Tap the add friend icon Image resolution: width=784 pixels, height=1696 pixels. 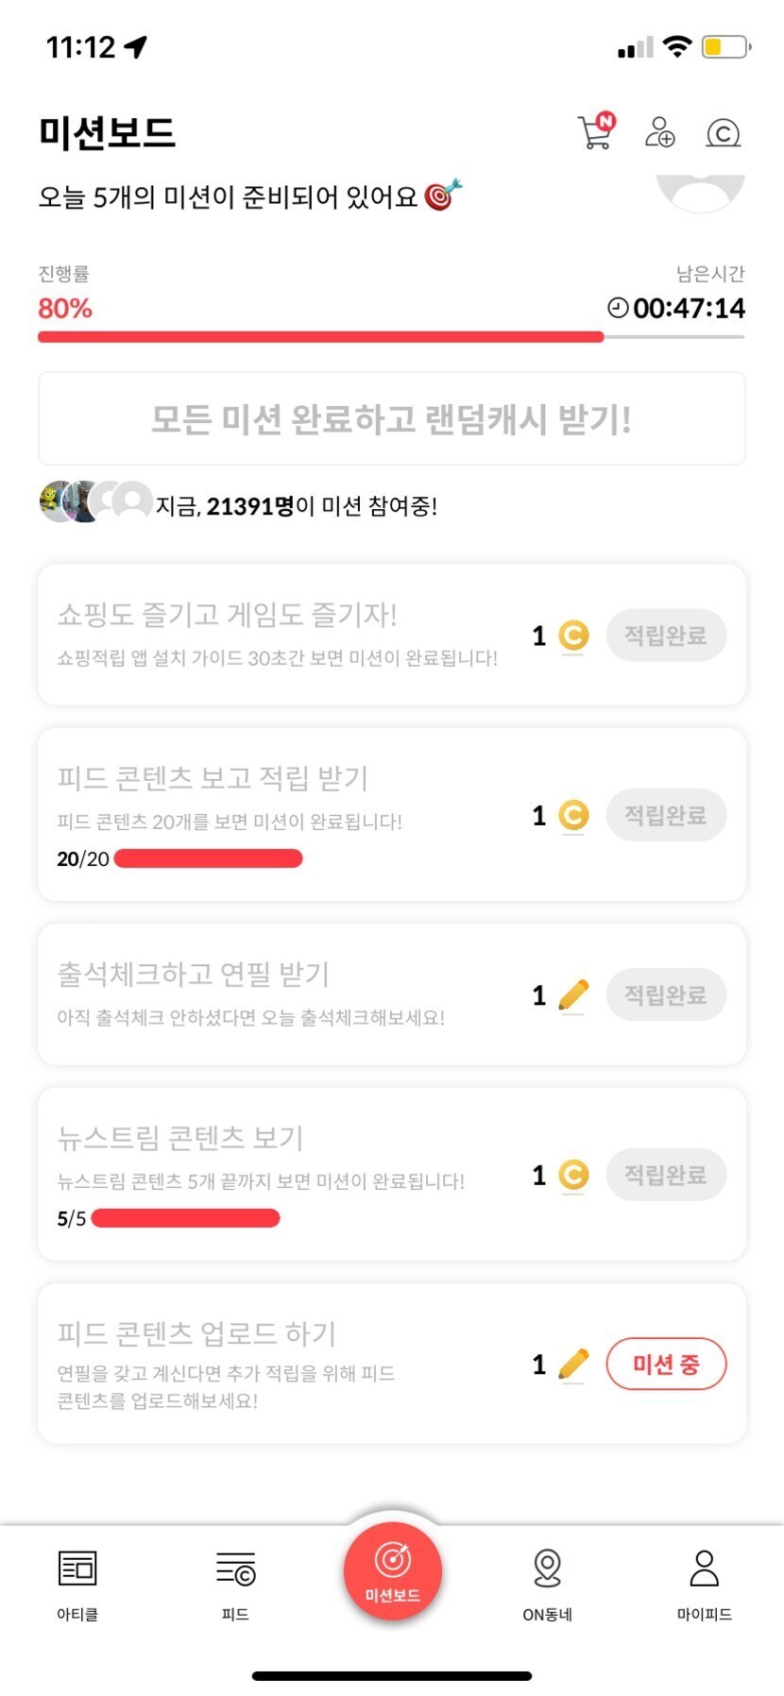coord(659,132)
